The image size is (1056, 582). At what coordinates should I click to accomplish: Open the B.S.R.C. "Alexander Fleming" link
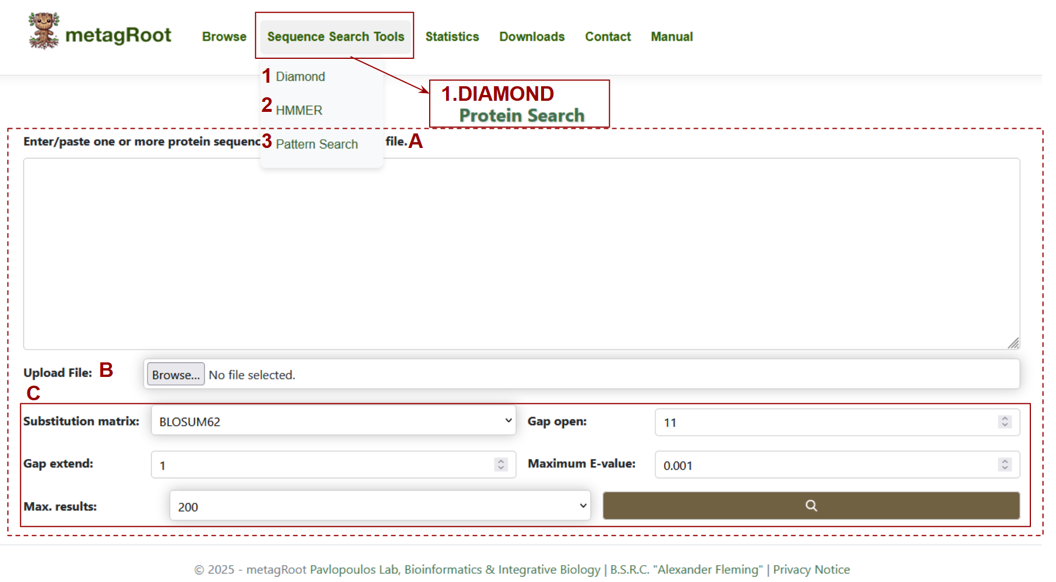[686, 570]
